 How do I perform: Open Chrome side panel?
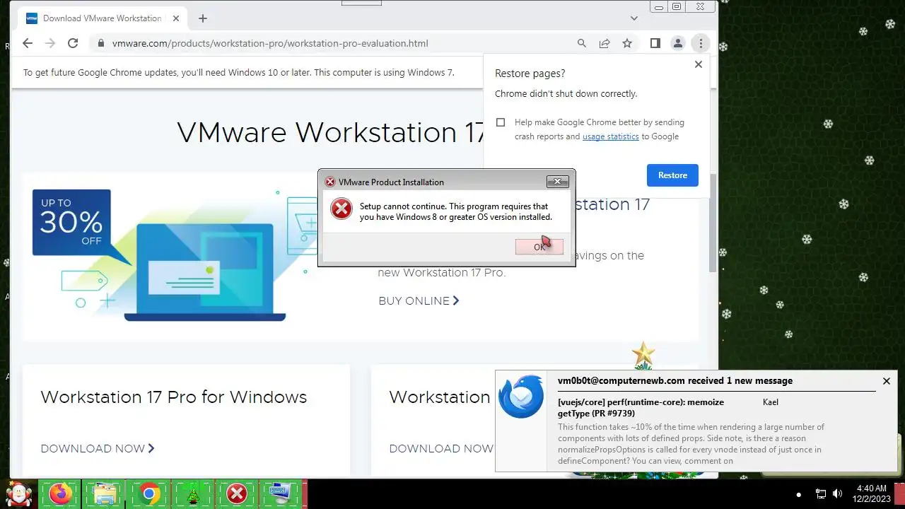pos(655,43)
